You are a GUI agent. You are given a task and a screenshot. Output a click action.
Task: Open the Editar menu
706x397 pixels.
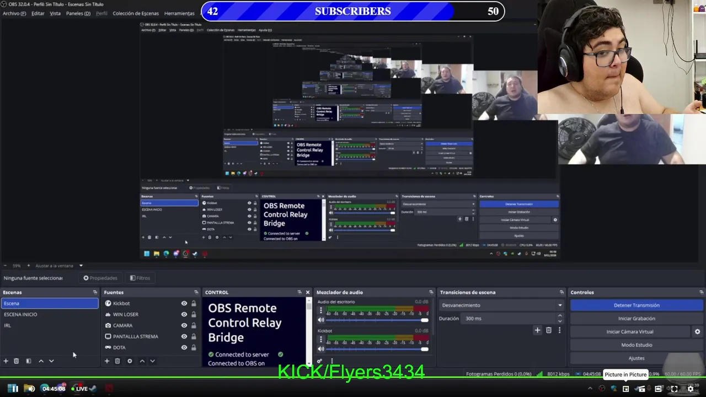(38, 13)
